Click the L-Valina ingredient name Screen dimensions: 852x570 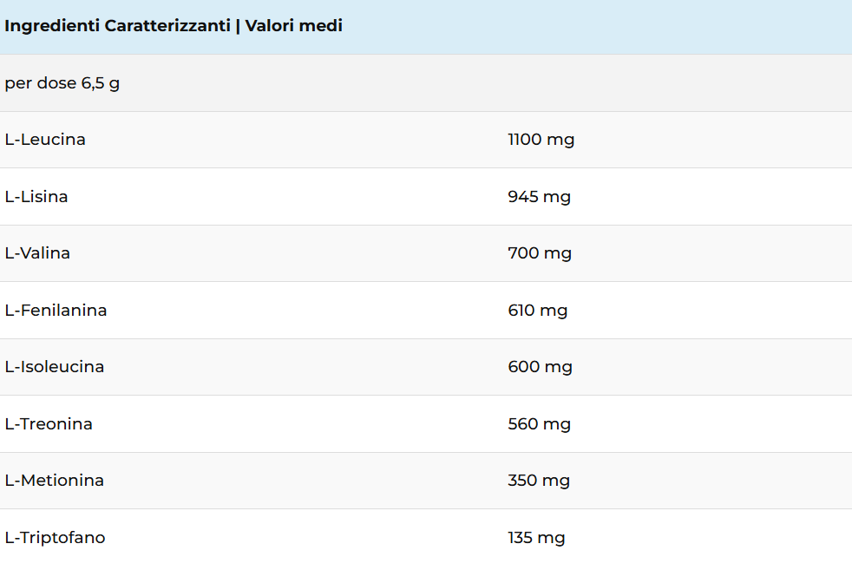37,253
